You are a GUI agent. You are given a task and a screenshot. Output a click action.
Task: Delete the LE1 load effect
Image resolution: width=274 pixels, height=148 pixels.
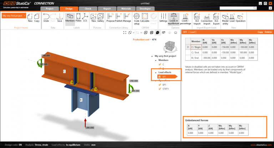[268, 32]
